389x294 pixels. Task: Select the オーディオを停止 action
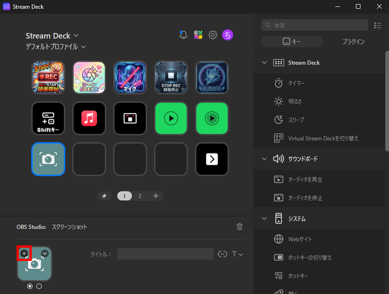(x=319, y=198)
